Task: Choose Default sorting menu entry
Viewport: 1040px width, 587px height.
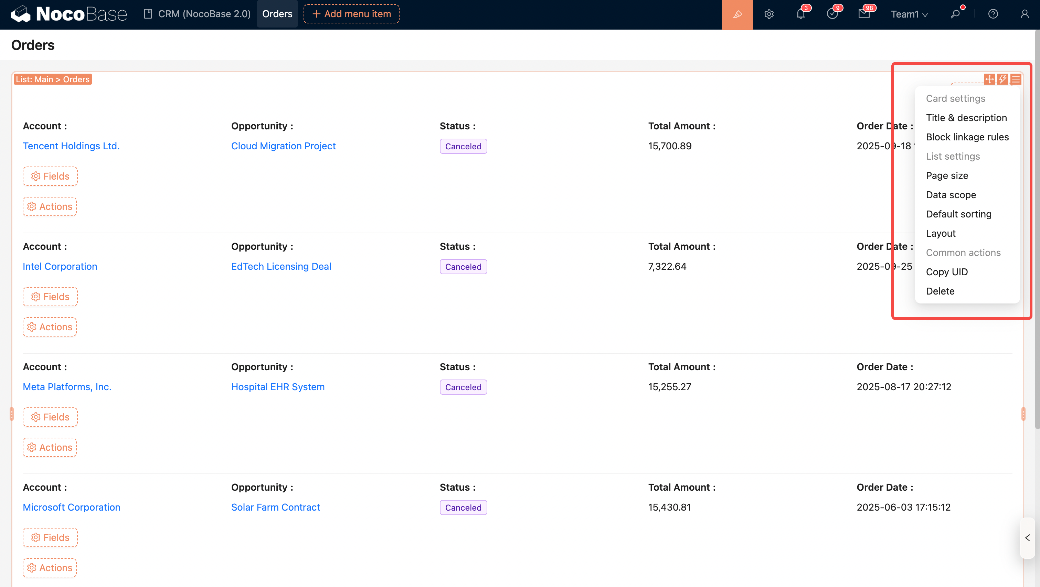Action: 958,214
